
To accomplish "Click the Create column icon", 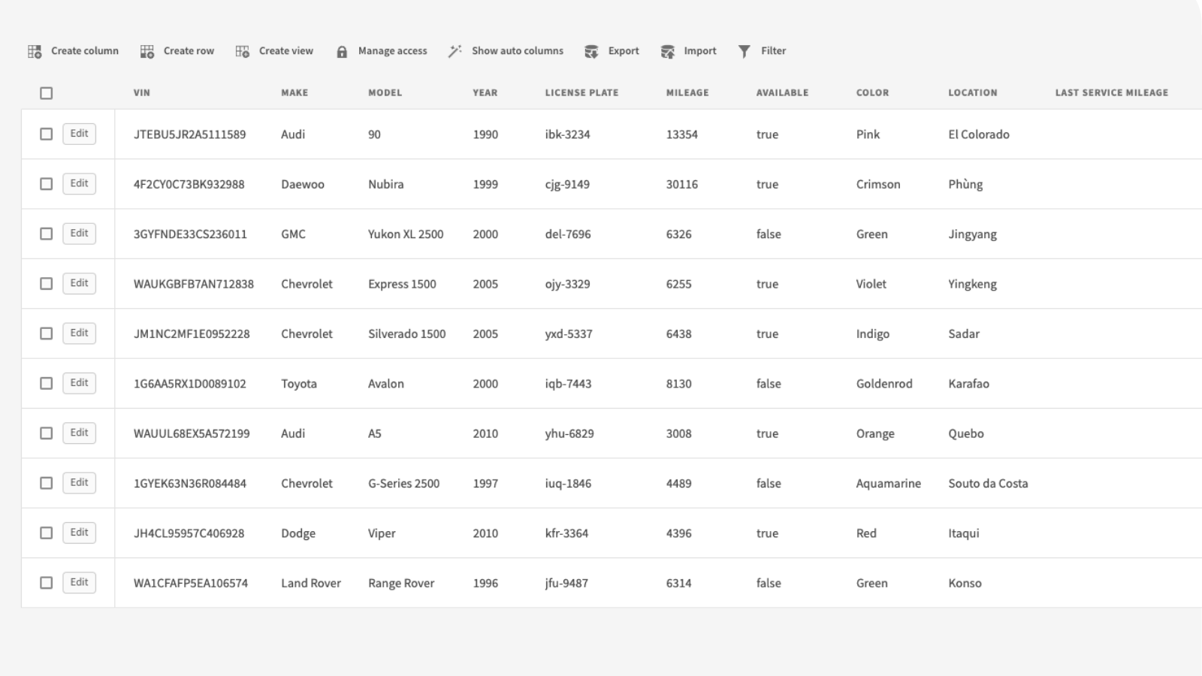I will point(35,51).
